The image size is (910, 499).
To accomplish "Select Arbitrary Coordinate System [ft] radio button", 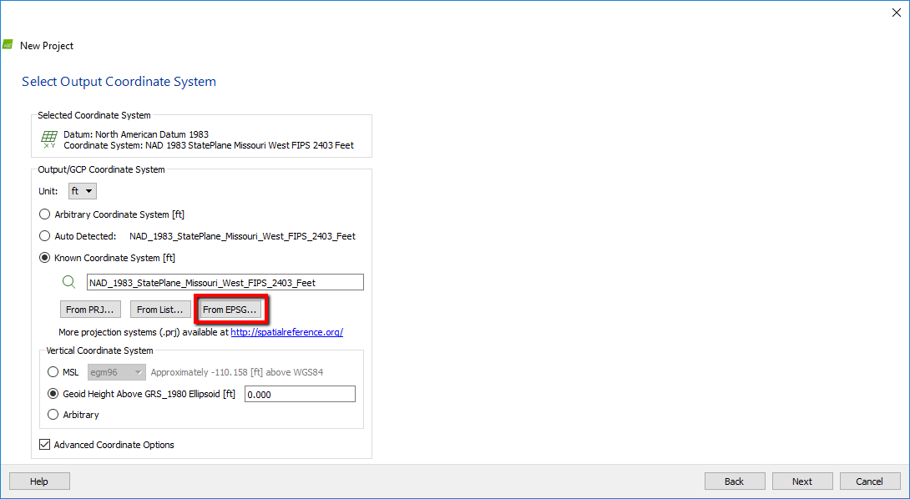I will pyautogui.click(x=45, y=214).
